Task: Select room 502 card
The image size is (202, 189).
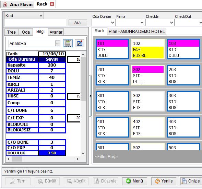Action: coord(148,147)
